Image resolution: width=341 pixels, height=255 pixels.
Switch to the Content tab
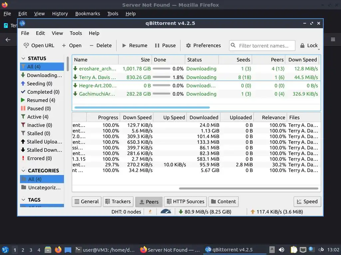223,202
